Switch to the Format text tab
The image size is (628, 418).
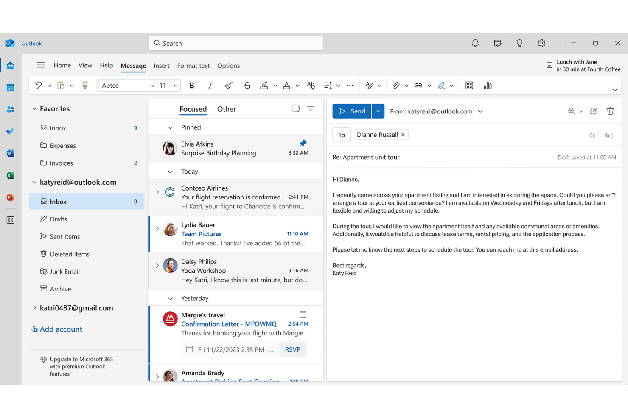tap(193, 66)
